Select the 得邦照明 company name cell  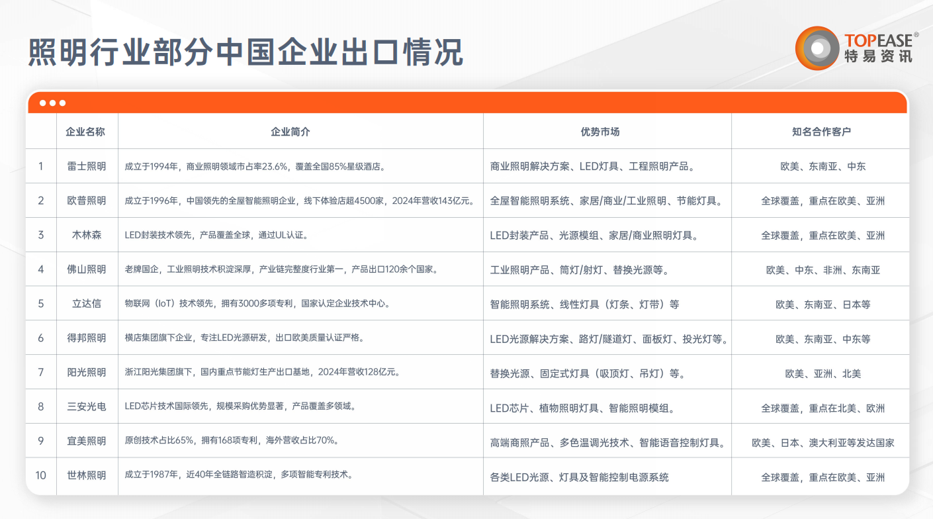tap(87, 338)
